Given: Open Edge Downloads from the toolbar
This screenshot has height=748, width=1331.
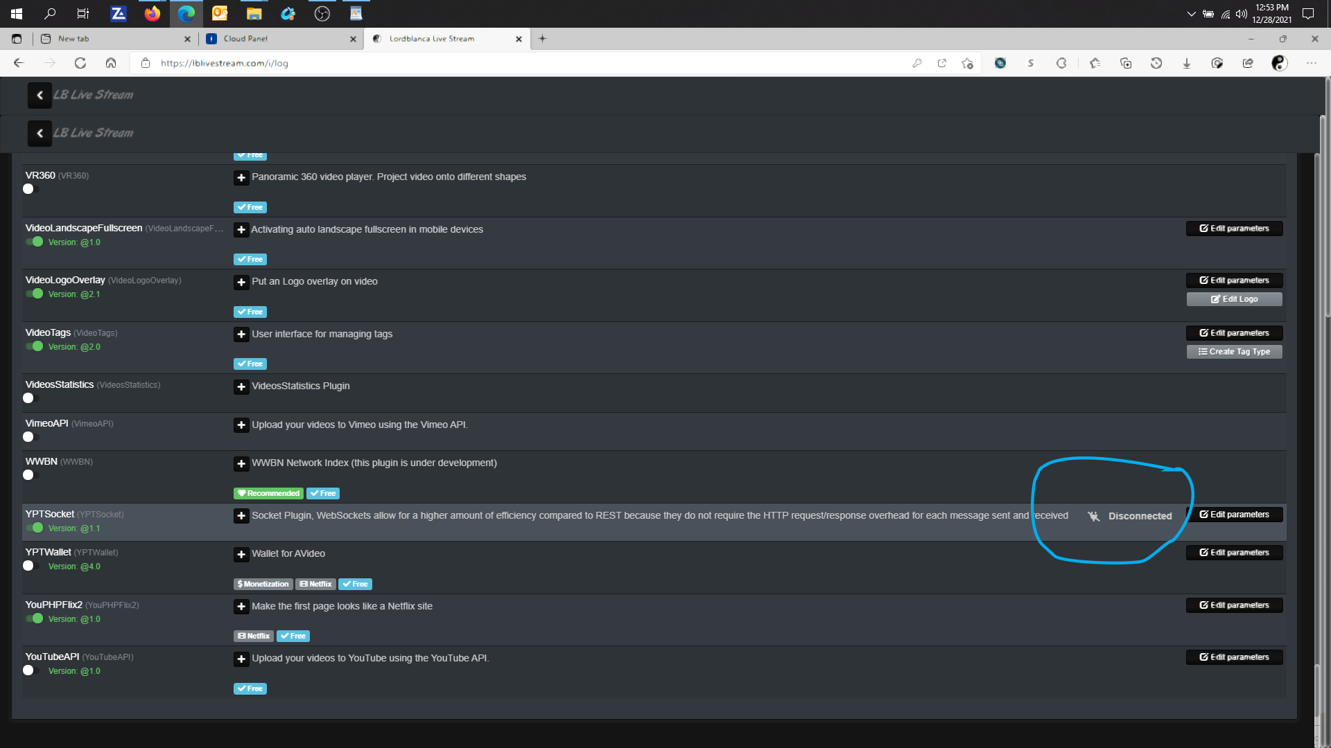Looking at the screenshot, I should [1187, 63].
